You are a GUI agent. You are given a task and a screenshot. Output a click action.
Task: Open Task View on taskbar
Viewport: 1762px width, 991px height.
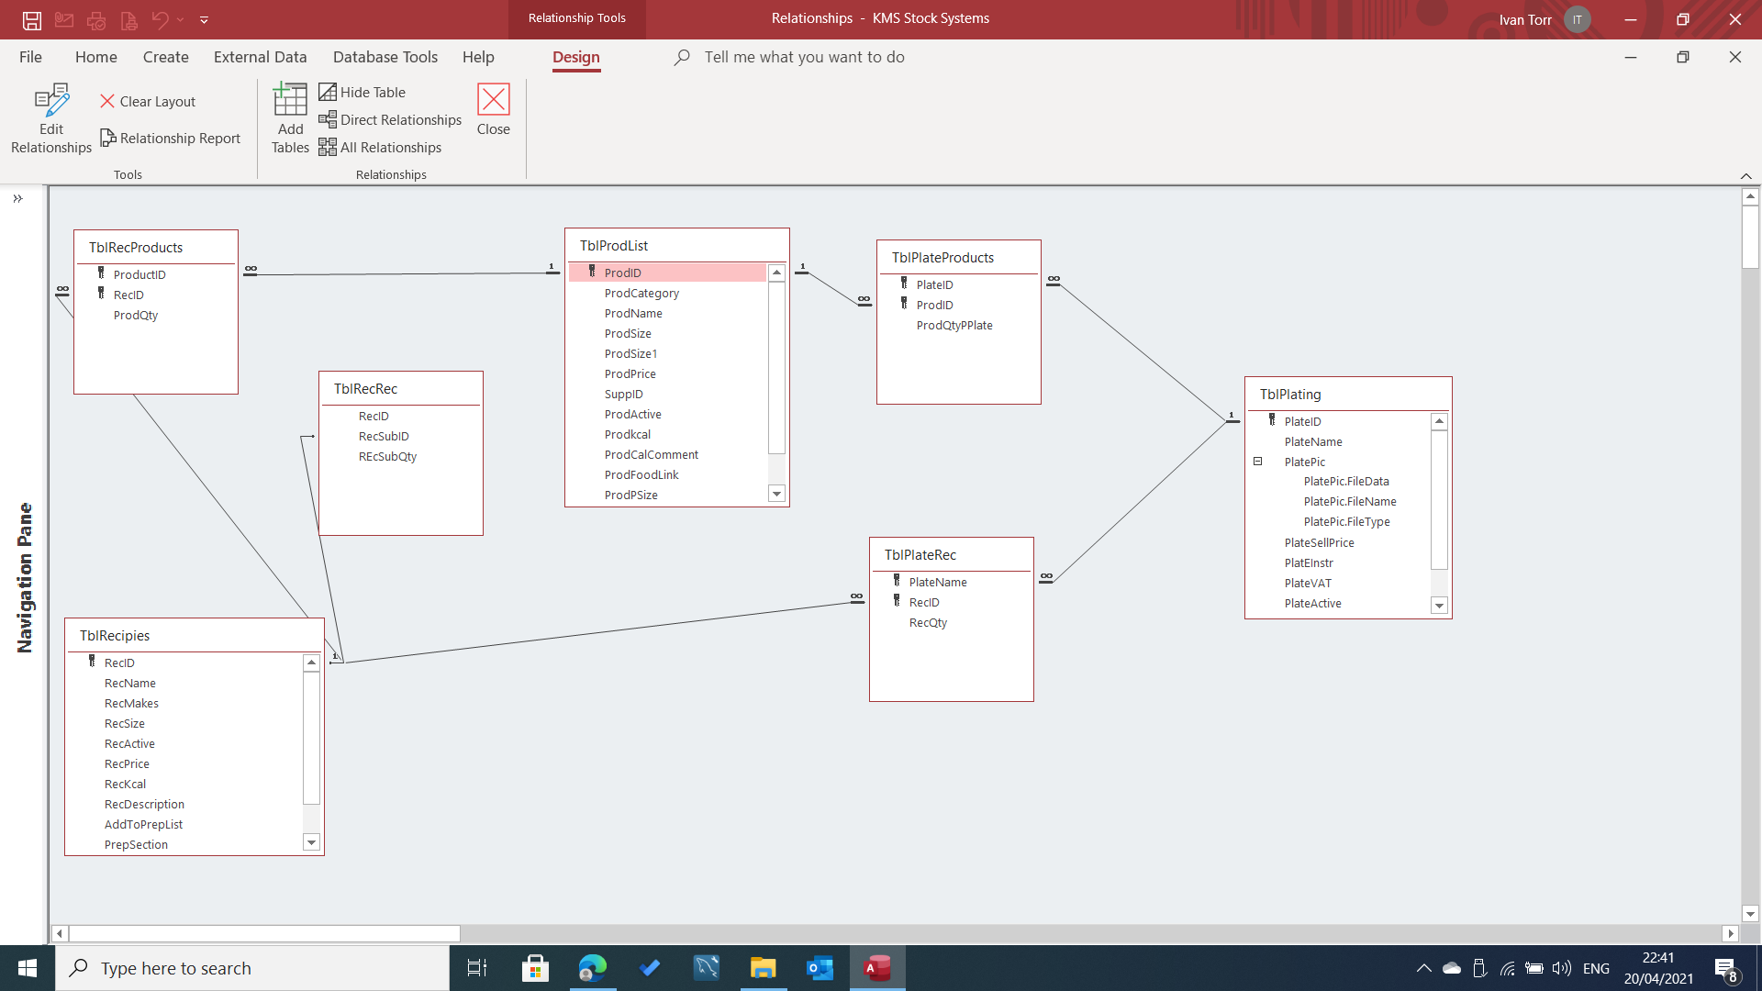(477, 968)
